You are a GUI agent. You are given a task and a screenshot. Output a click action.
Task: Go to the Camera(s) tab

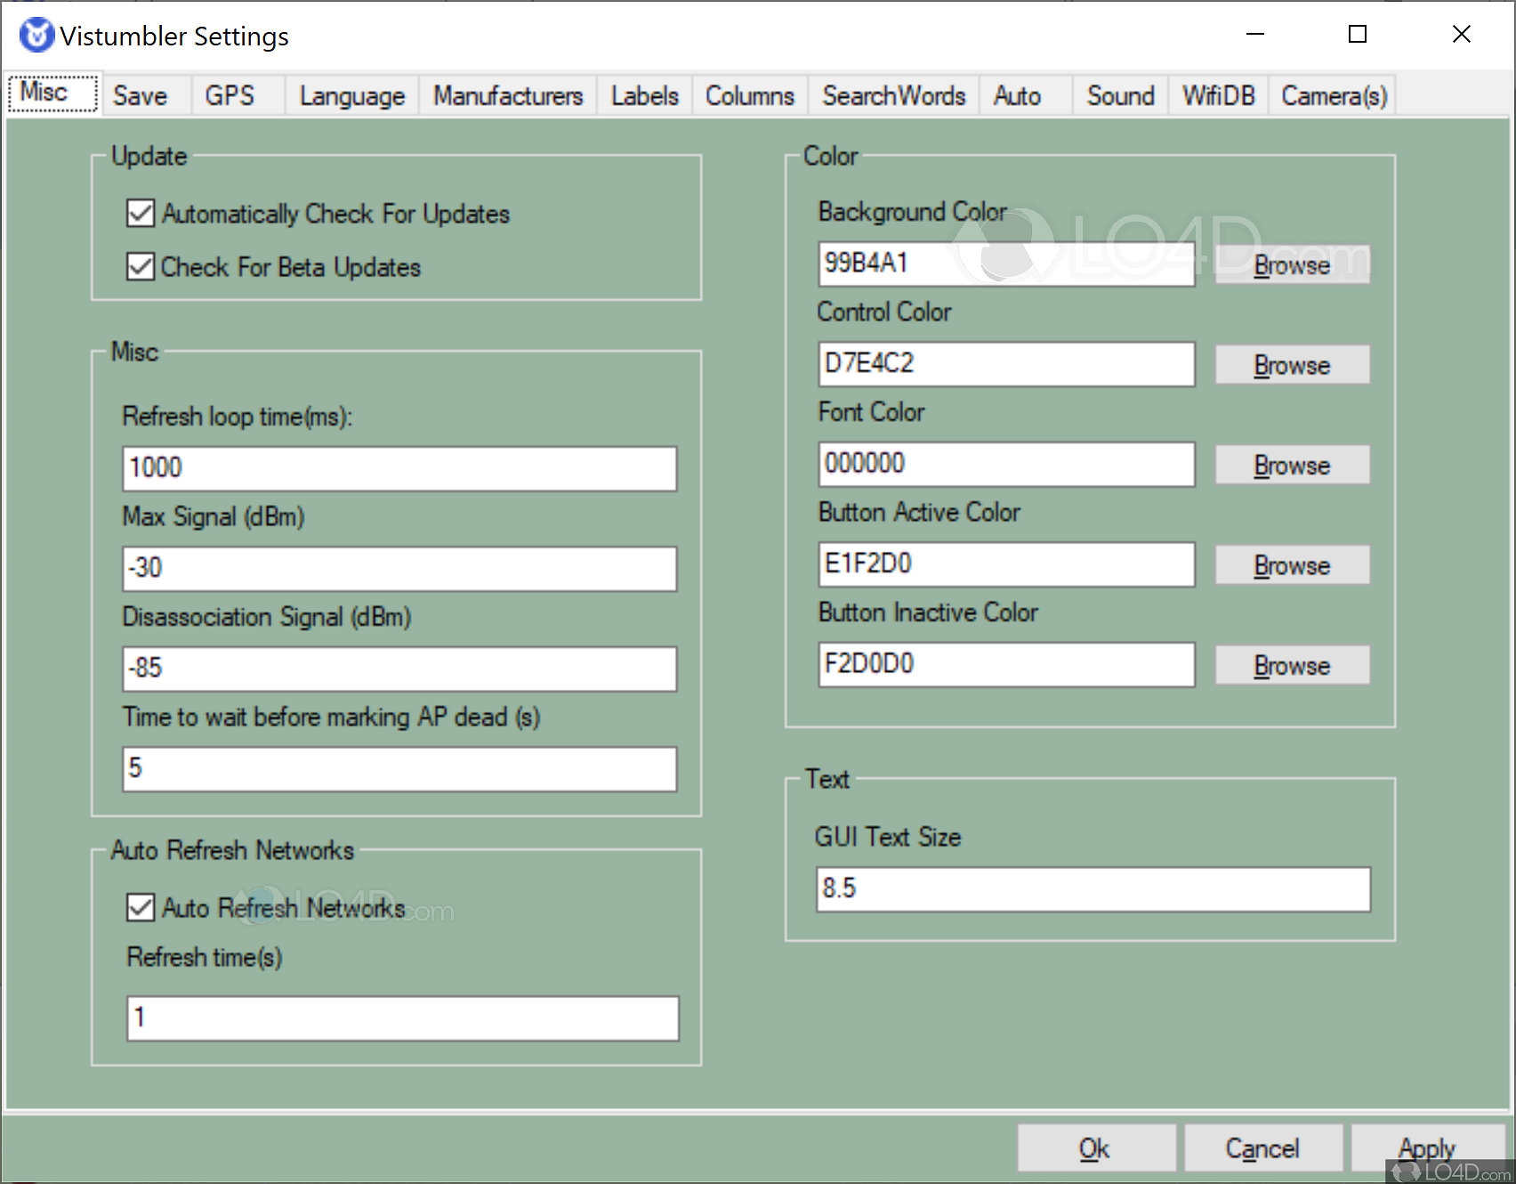(1333, 95)
